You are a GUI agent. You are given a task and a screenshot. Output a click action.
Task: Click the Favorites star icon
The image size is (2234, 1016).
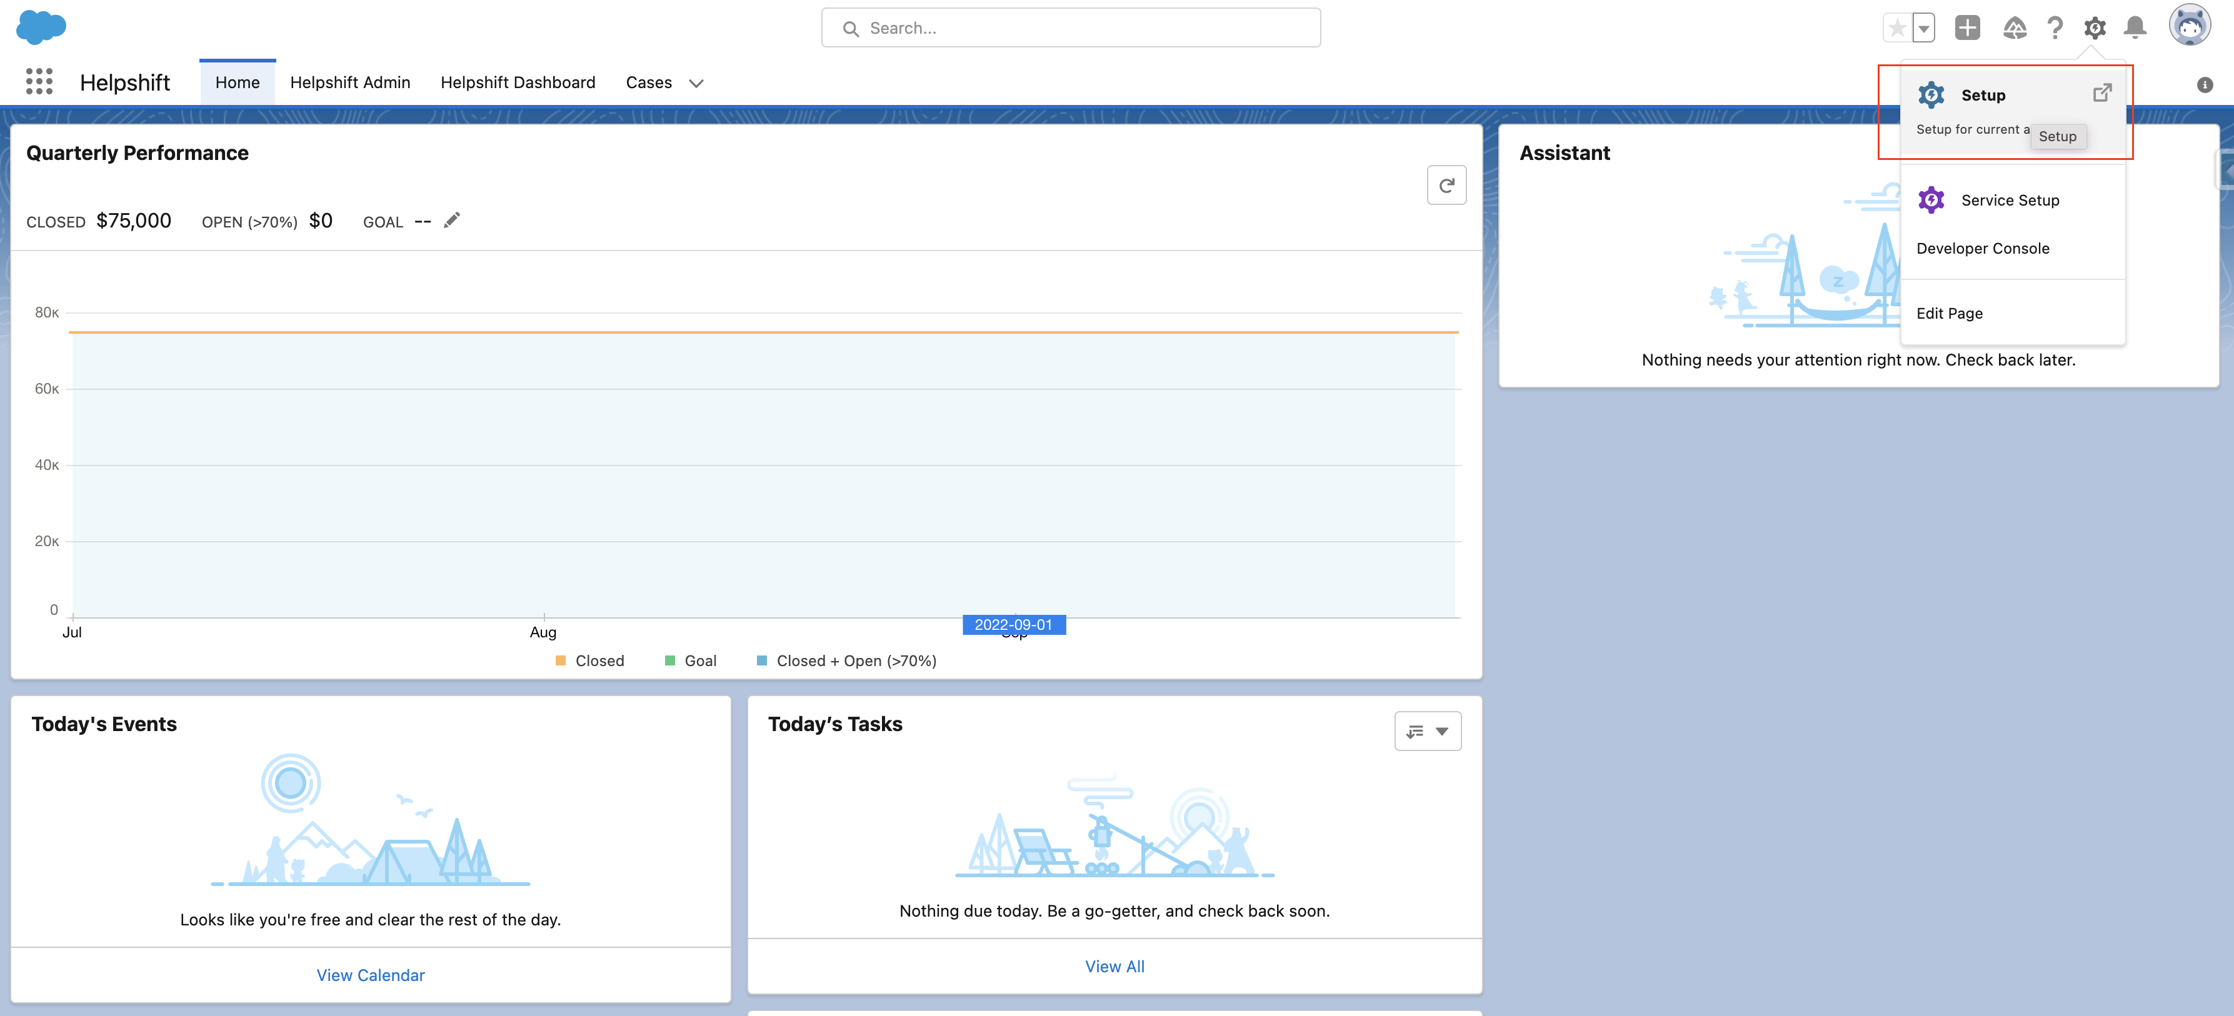[x=1896, y=29]
